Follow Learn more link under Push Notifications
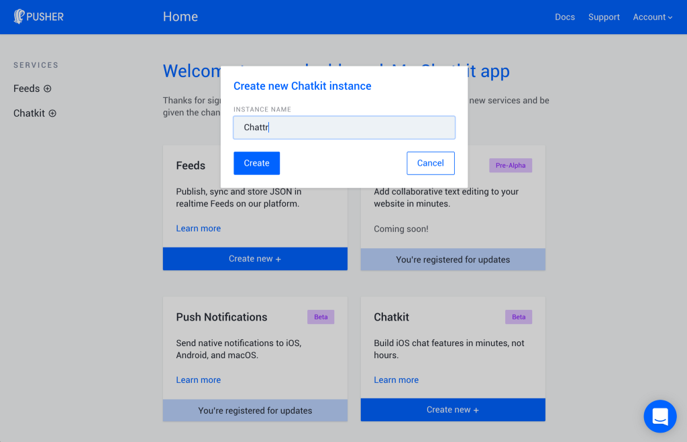This screenshot has height=442, width=687. [198, 380]
